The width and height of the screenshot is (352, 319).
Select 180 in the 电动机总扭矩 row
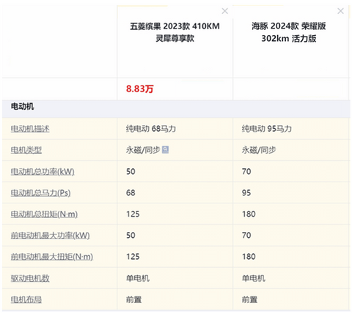click(x=249, y=214)
